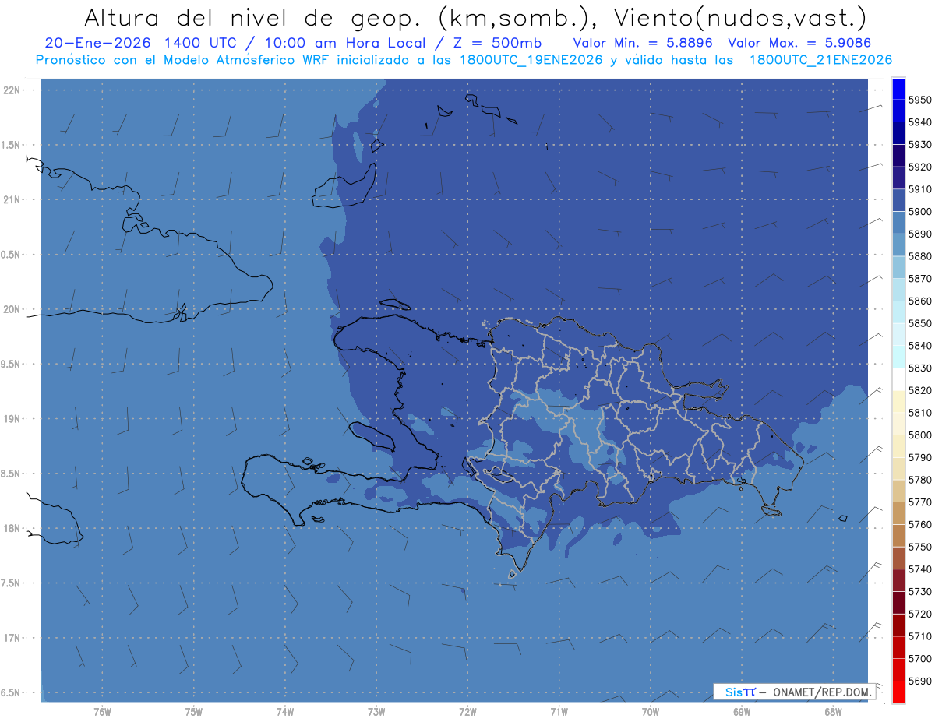Click the "5700" colorbar value
Screen dimensions: 935x722
coord(919,659)
